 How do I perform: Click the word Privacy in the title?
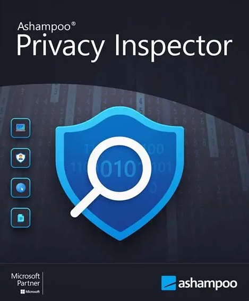coord(61,47)
